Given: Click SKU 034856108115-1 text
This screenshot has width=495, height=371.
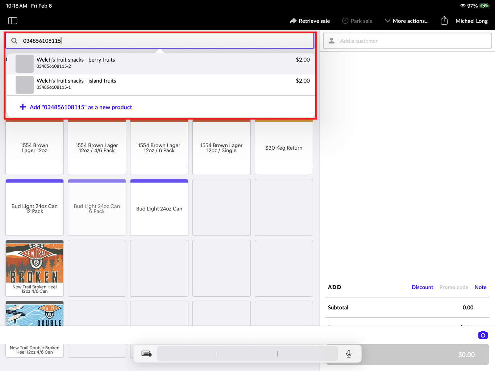Looking at the screenshot, I should (x=54, y=87).
